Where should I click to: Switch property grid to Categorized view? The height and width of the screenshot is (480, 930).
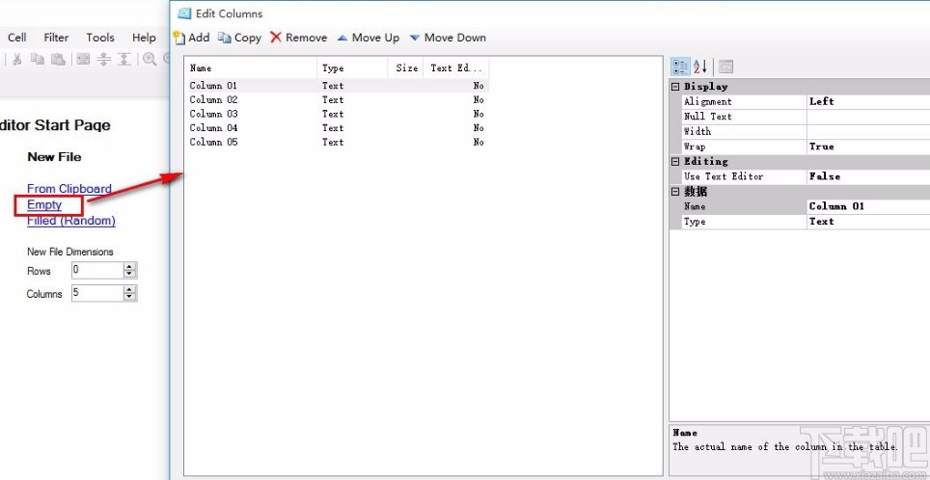pos(680,67)
